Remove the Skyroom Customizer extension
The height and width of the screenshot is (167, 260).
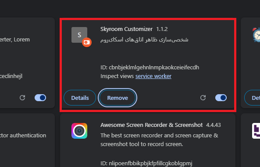click(118, 98)
